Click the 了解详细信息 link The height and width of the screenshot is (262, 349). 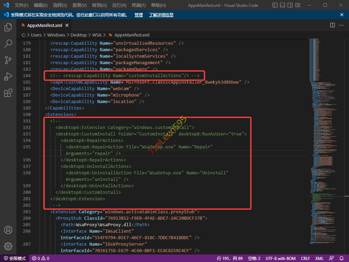click(x=161, y=15)
